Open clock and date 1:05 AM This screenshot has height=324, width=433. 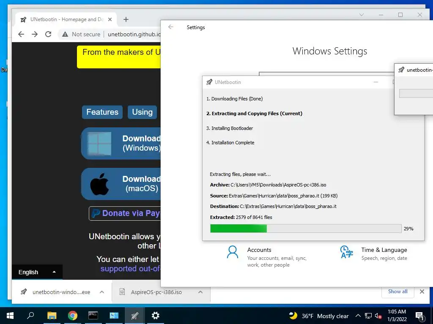pos(397,316)
